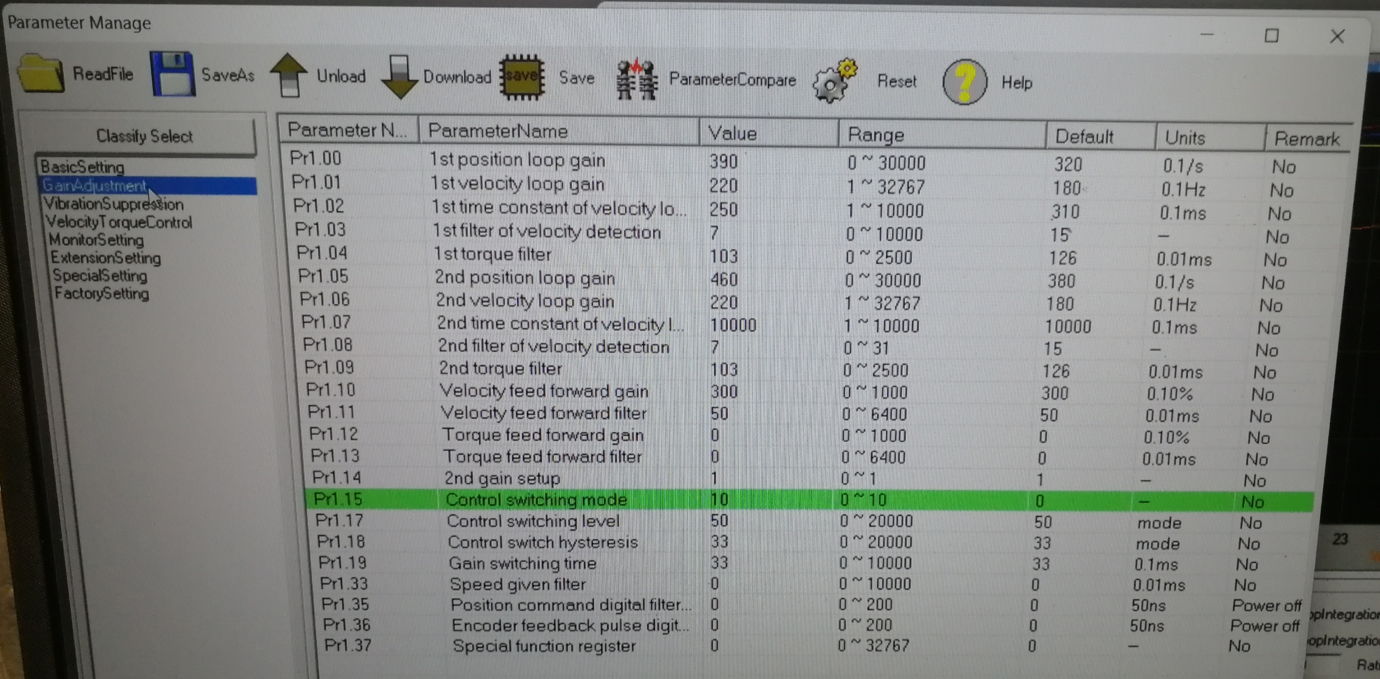Select VibrationSuppression category
Viewport: 1380px width, 679px height.
pyautogui.click(x=114, y=204)
